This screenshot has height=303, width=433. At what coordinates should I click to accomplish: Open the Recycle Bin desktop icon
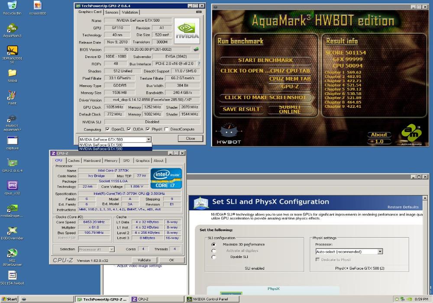coord(12,8)
